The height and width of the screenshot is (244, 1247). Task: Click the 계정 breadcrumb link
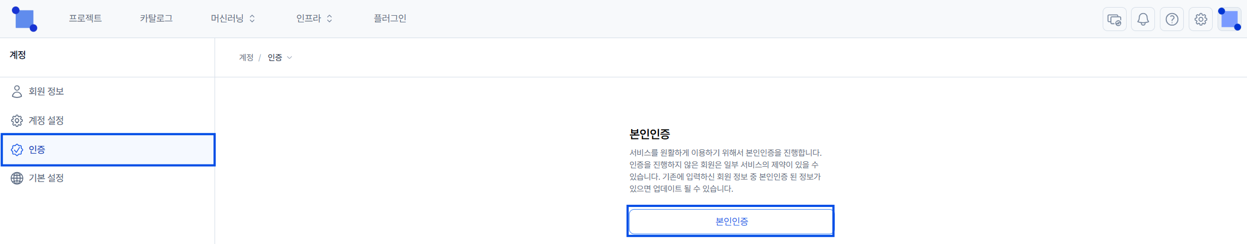[x=246, y=58]
